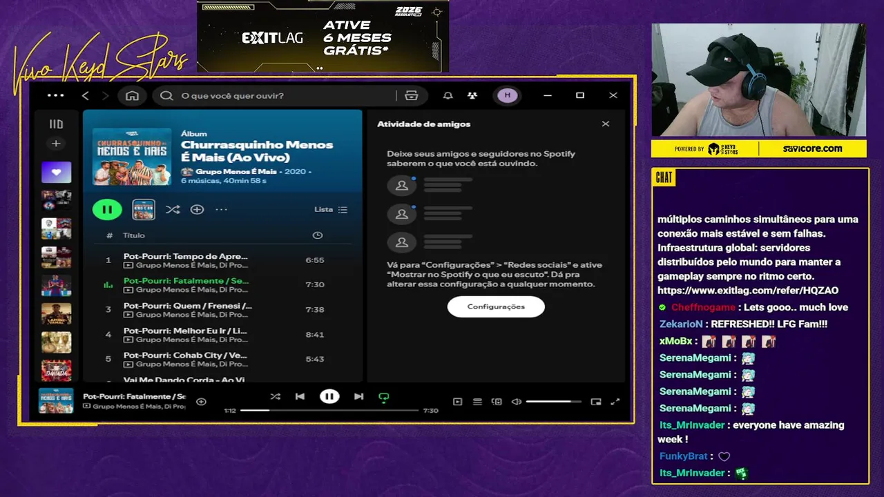Open exitlag.com referral link in chat
The width and height of the screenshot is (884, 497).
tap(748, 291)
